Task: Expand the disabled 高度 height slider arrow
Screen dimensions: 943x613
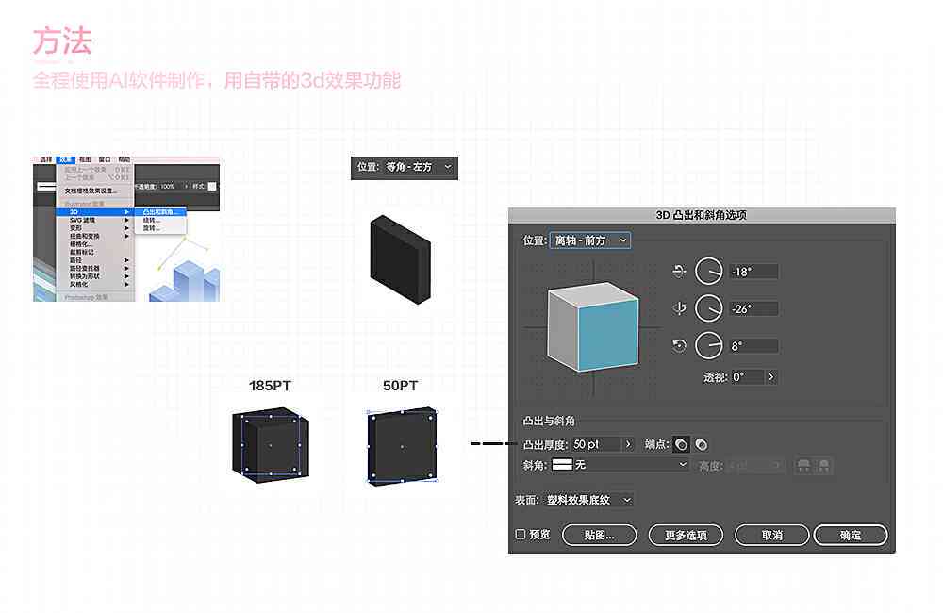Action: point(777,465)
